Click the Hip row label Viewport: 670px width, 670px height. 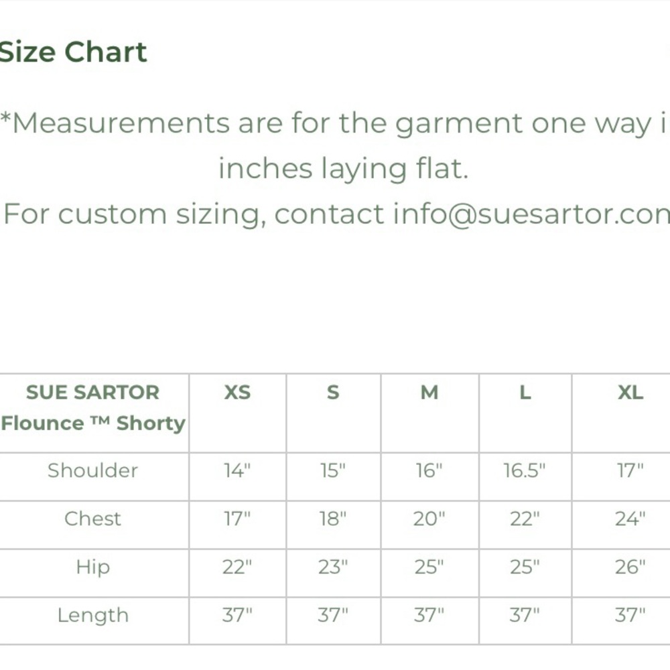[x=92, y=567]
